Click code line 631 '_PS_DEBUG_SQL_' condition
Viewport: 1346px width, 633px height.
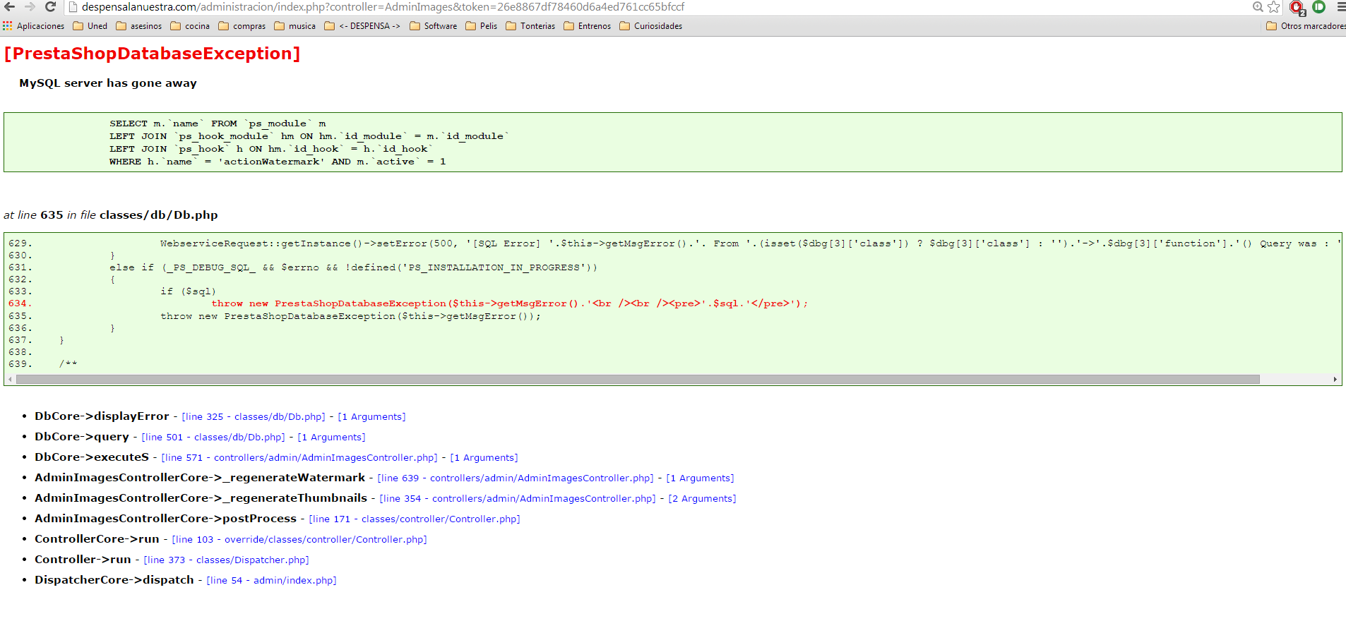(353, 267)
